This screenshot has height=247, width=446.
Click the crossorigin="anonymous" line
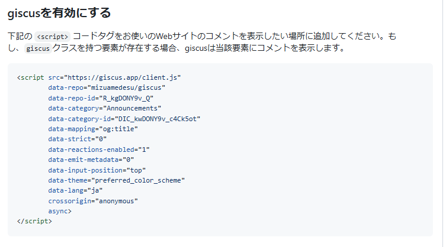[93, 201]
